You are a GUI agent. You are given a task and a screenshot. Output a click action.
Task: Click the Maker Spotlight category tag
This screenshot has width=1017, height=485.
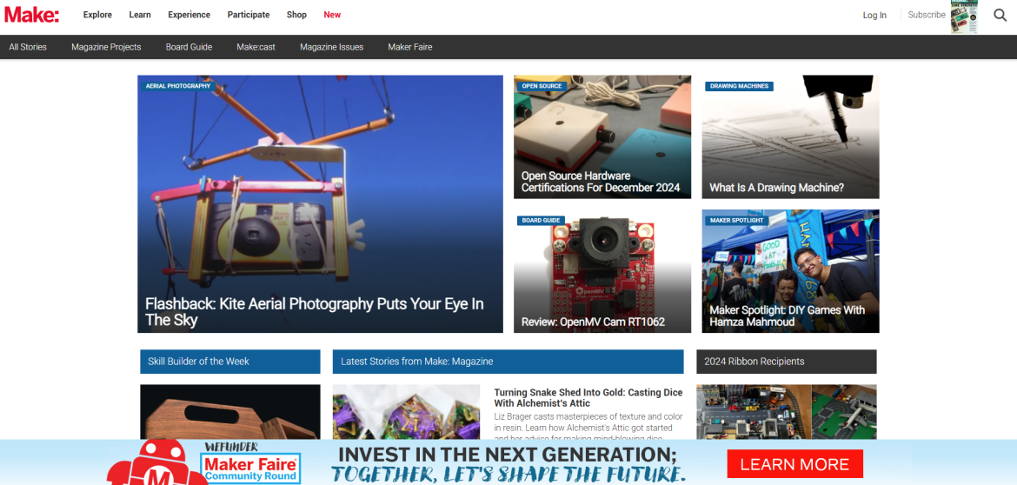(x=737, y=221)
